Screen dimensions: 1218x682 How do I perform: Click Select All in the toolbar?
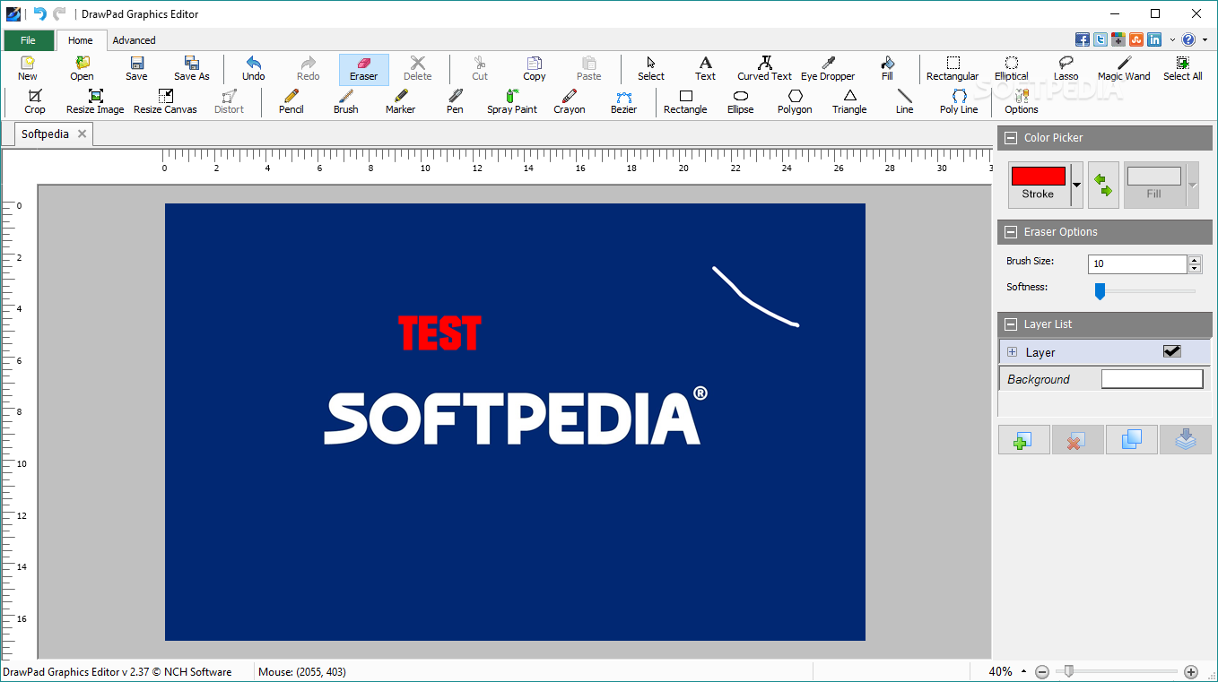pyautogui.click(x=1182, y=69)
